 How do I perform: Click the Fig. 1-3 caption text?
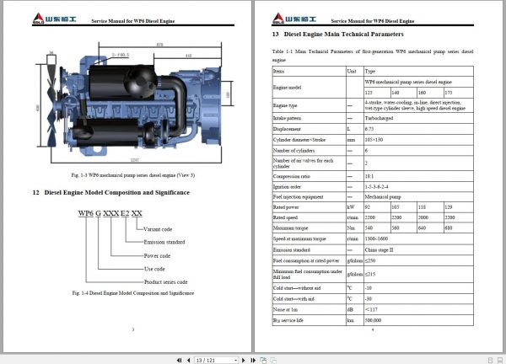coord(133,175)
